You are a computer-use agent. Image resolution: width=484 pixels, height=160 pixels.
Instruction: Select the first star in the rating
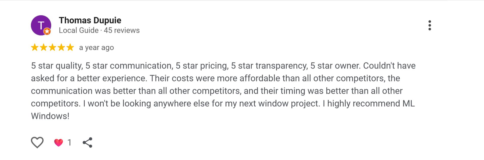click(x=35, y=47)
